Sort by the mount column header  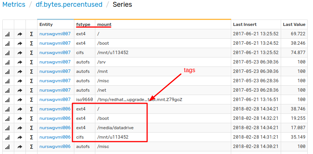[x=104, y=24]
